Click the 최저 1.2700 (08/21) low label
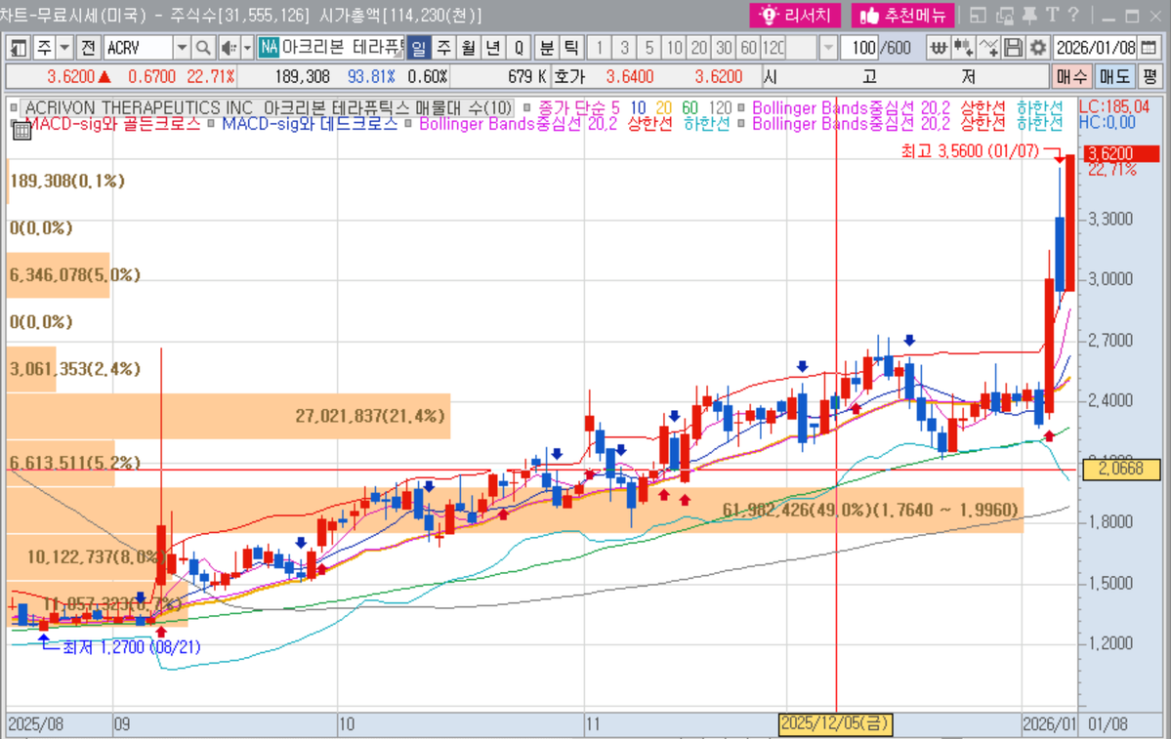Screen dimensions: 1171x739 click(132, 647)
